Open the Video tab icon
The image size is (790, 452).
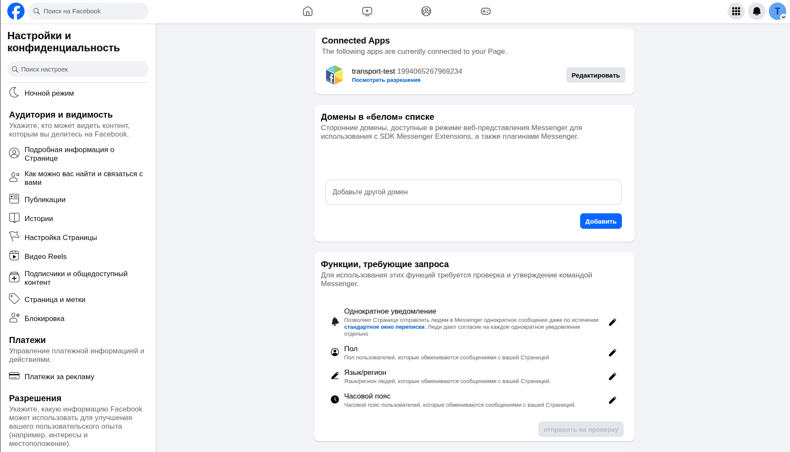(x=367, y=11)
